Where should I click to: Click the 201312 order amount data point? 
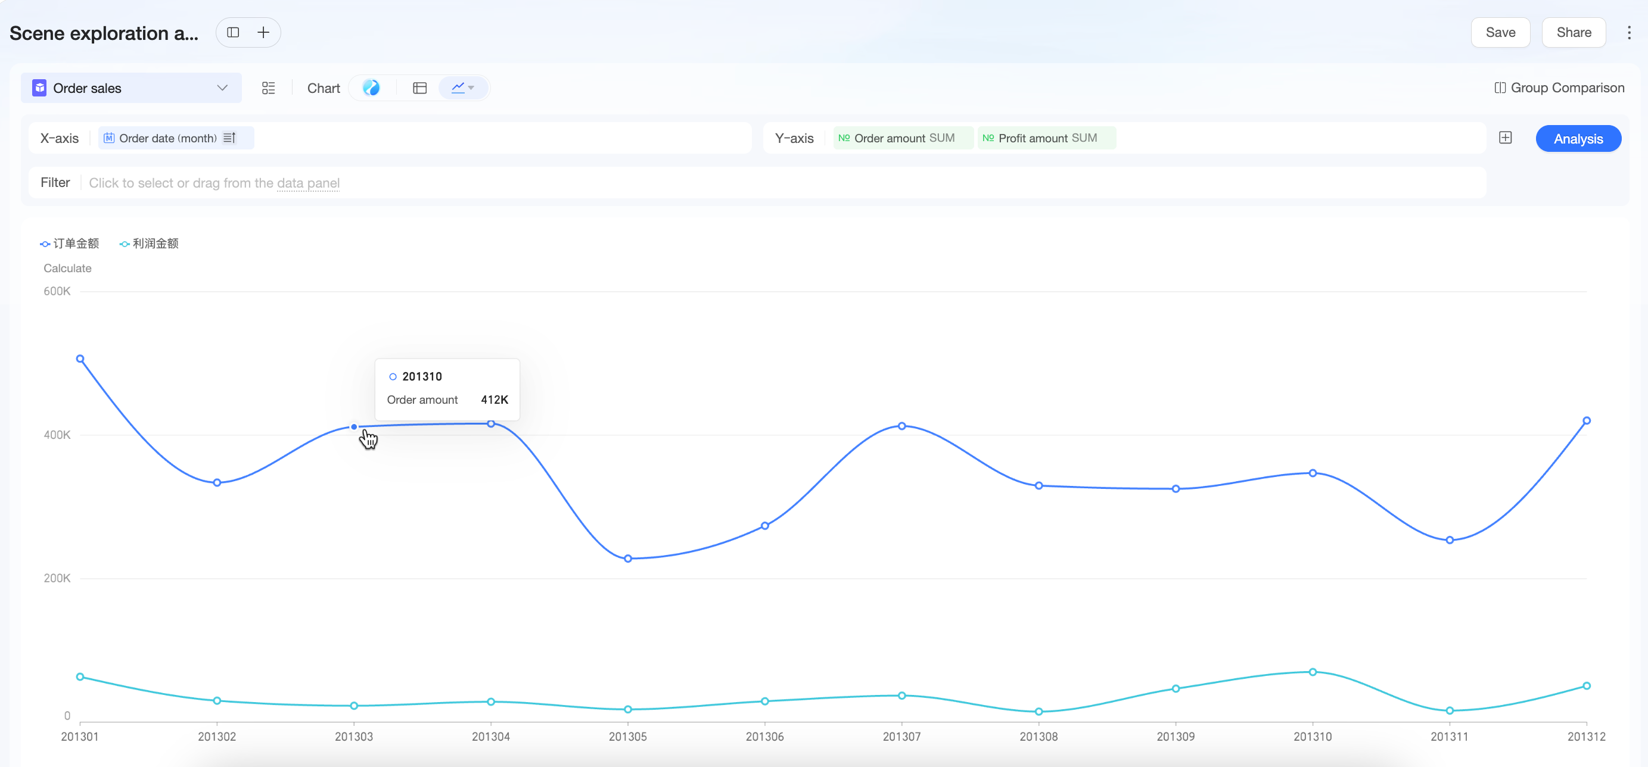tap(1586, 421)
